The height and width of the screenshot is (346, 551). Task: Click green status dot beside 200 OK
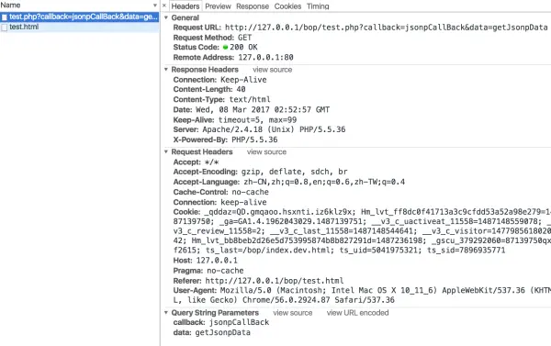click(x=225, y=47)
